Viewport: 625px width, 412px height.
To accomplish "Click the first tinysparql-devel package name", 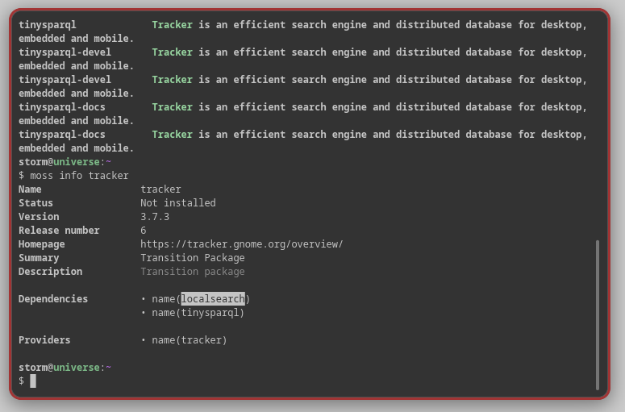I will coord(65,52).
